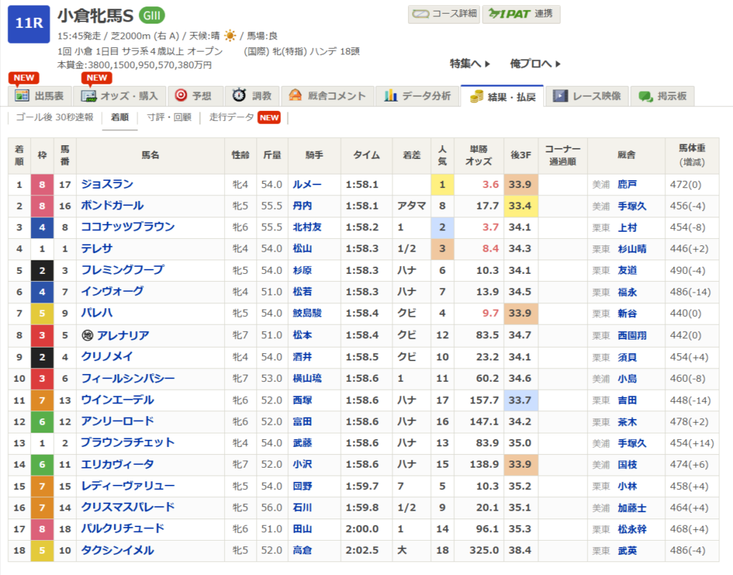Expand the 俺プロへ arrow link
This screenshot has width=733, height=575.
tap(535, 64)
